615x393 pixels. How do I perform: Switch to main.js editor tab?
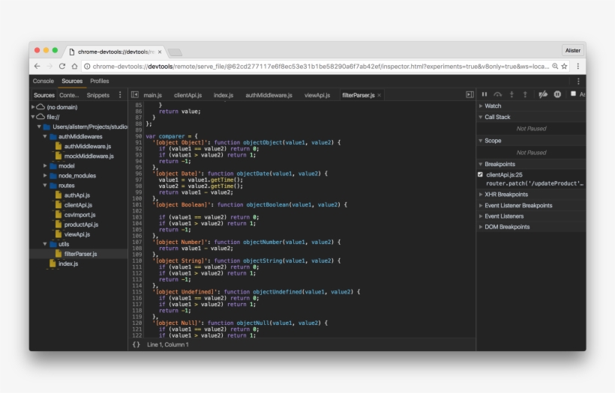pos(152,95)
